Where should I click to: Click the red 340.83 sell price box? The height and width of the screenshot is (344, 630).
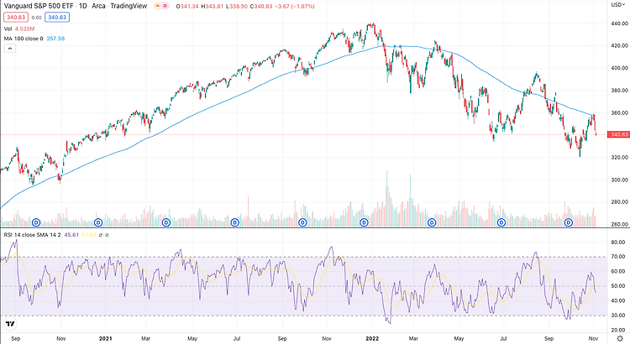(16, 18)
